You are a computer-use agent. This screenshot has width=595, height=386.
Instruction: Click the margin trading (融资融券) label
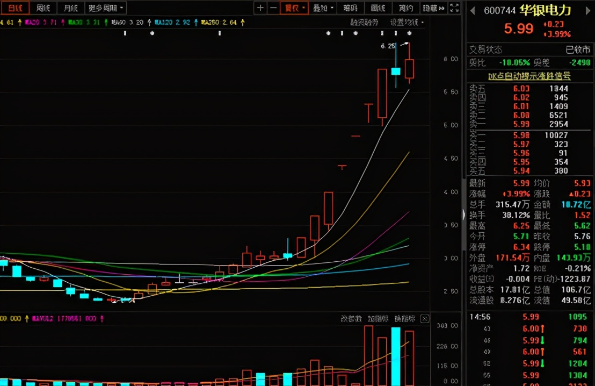364,23
